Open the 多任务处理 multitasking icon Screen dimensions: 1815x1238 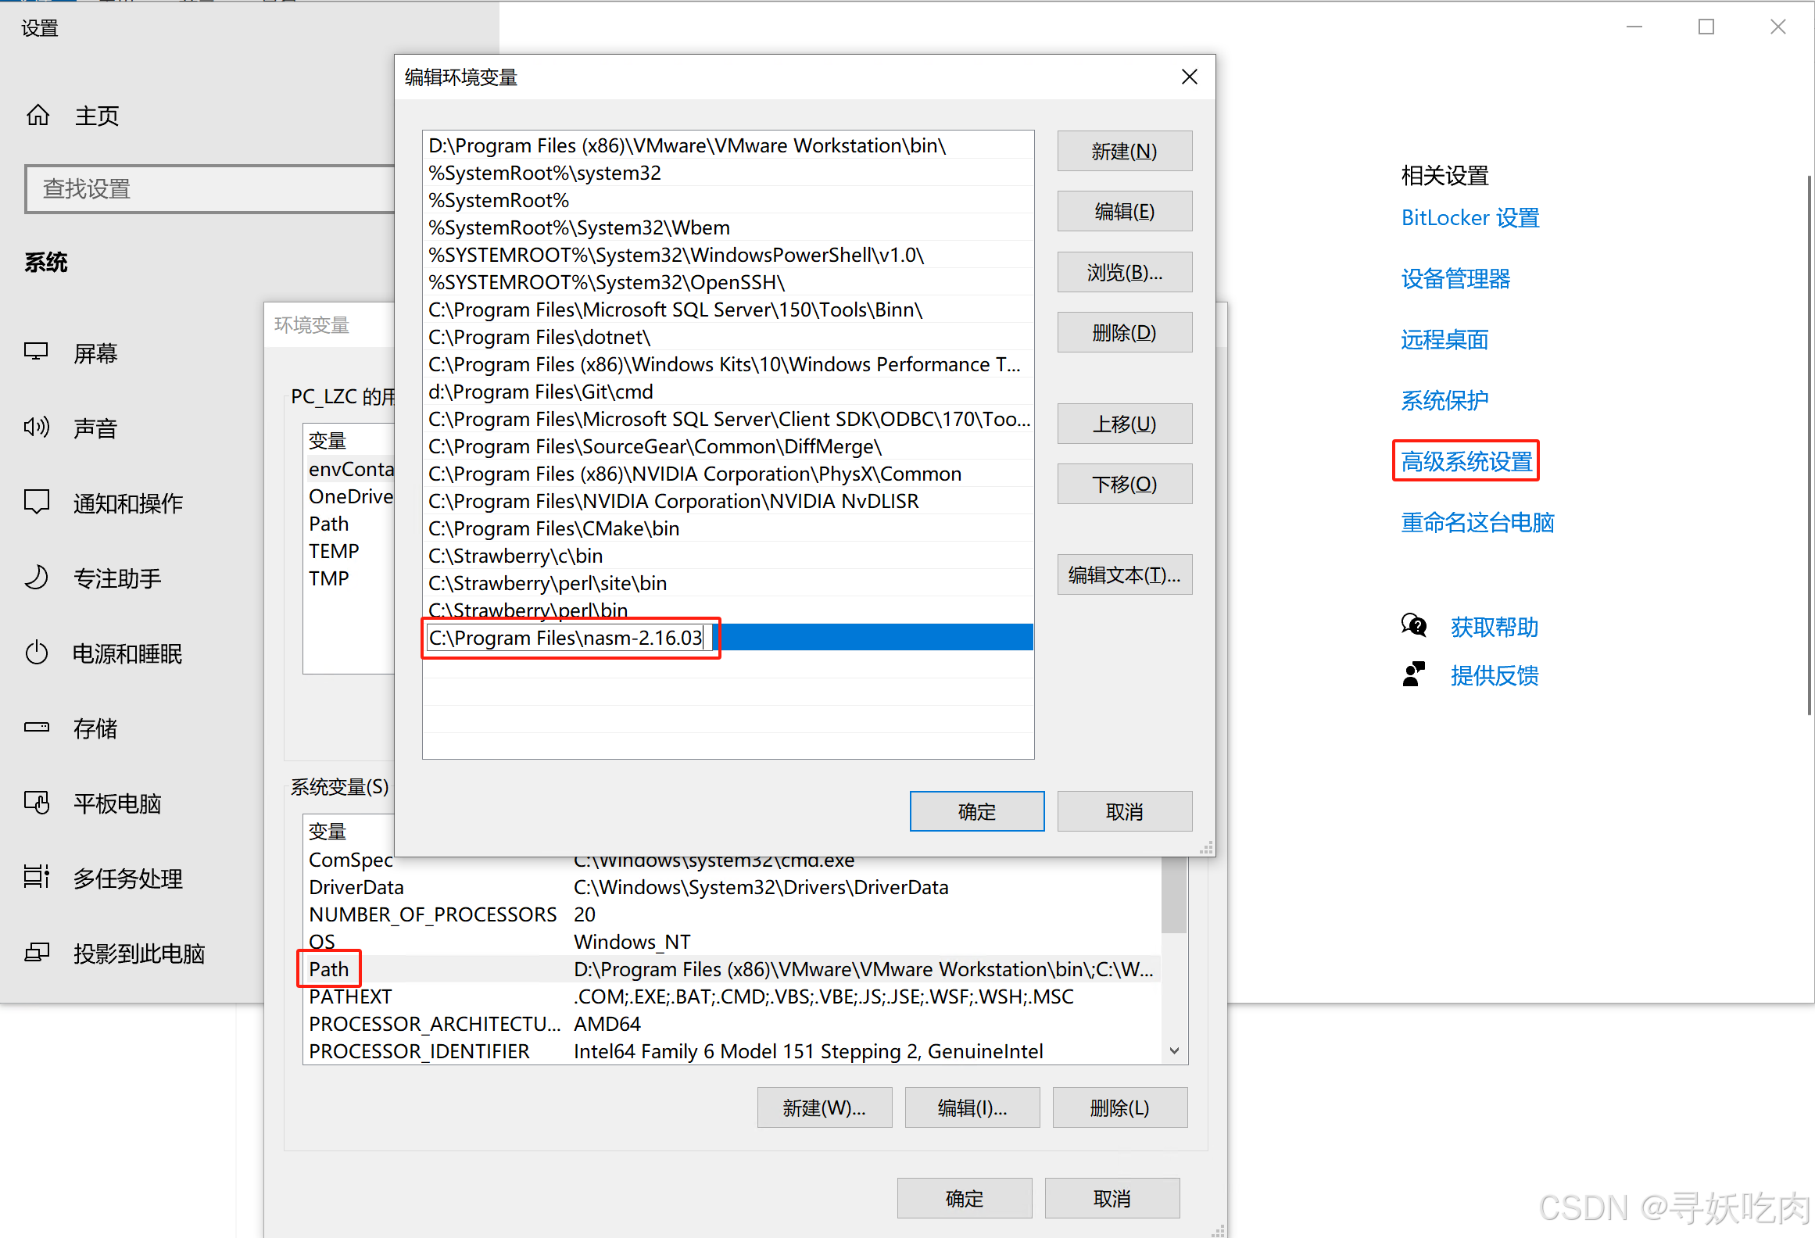36,878
